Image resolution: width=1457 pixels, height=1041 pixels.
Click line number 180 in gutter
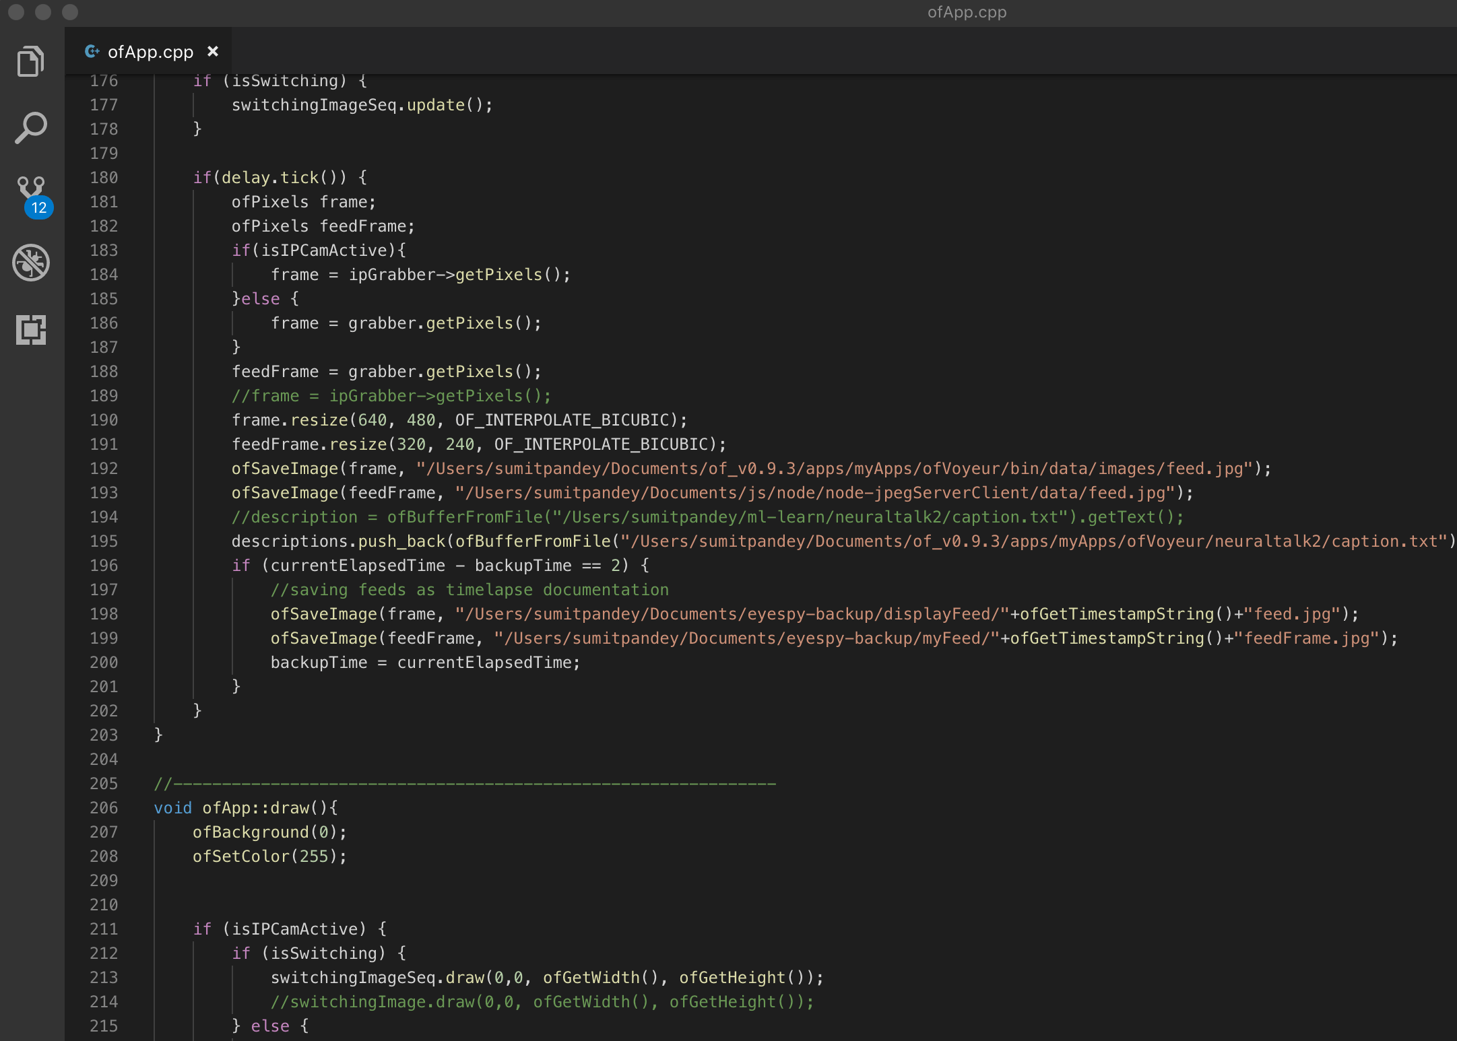[104, 178]
